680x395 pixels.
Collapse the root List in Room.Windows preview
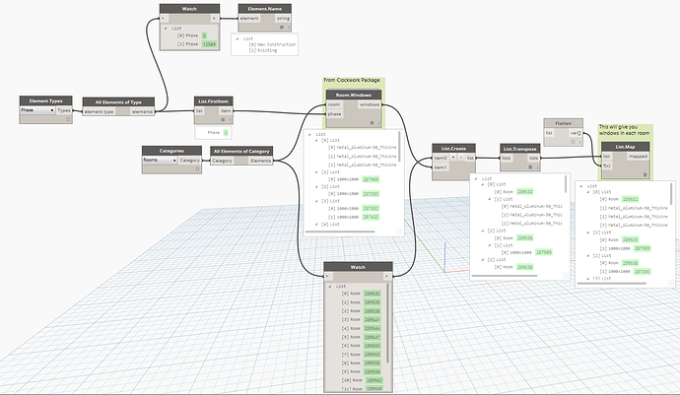309,134
